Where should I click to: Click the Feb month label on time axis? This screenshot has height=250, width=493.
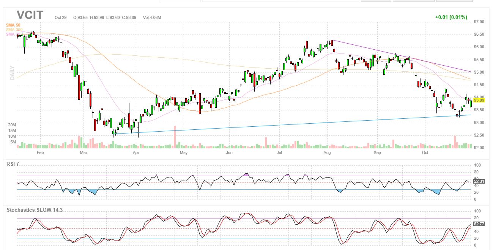pos(40,153)
